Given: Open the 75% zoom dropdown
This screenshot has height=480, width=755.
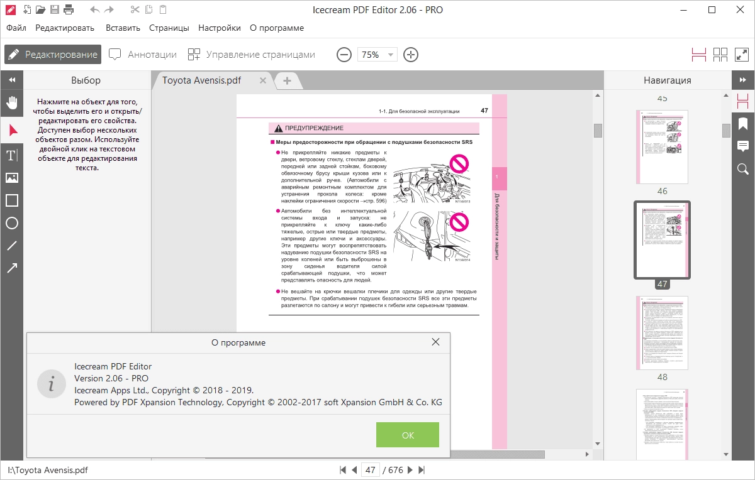Looking at the screenshot, I should [x=377, y=55].
